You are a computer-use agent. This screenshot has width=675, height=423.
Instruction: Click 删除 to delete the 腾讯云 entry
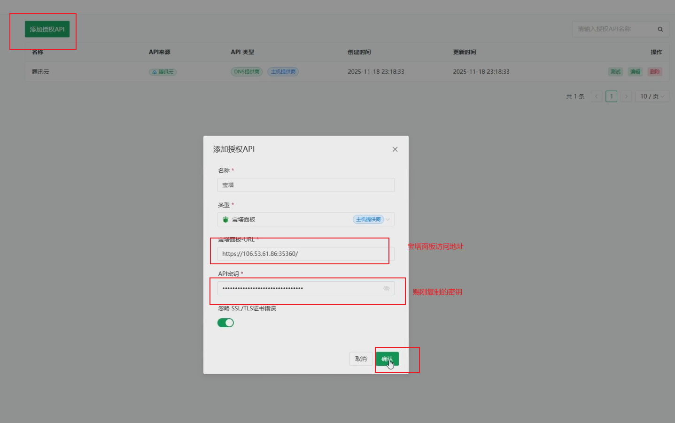(x=655, y=71)
